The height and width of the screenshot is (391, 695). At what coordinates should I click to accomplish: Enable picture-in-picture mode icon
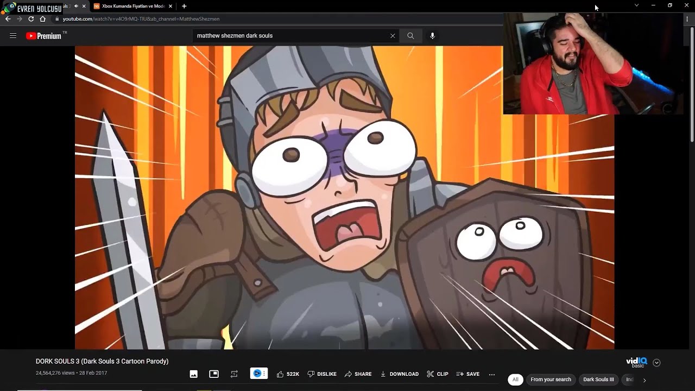click(214, 374)
